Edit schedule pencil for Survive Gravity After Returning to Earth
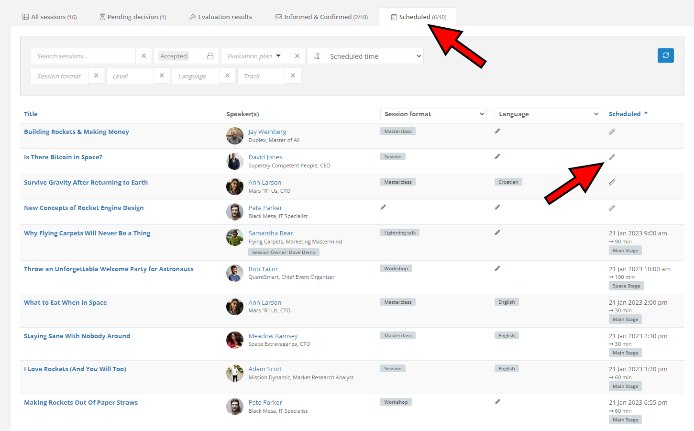The image size is (694, 431). [x=612, y=182]
